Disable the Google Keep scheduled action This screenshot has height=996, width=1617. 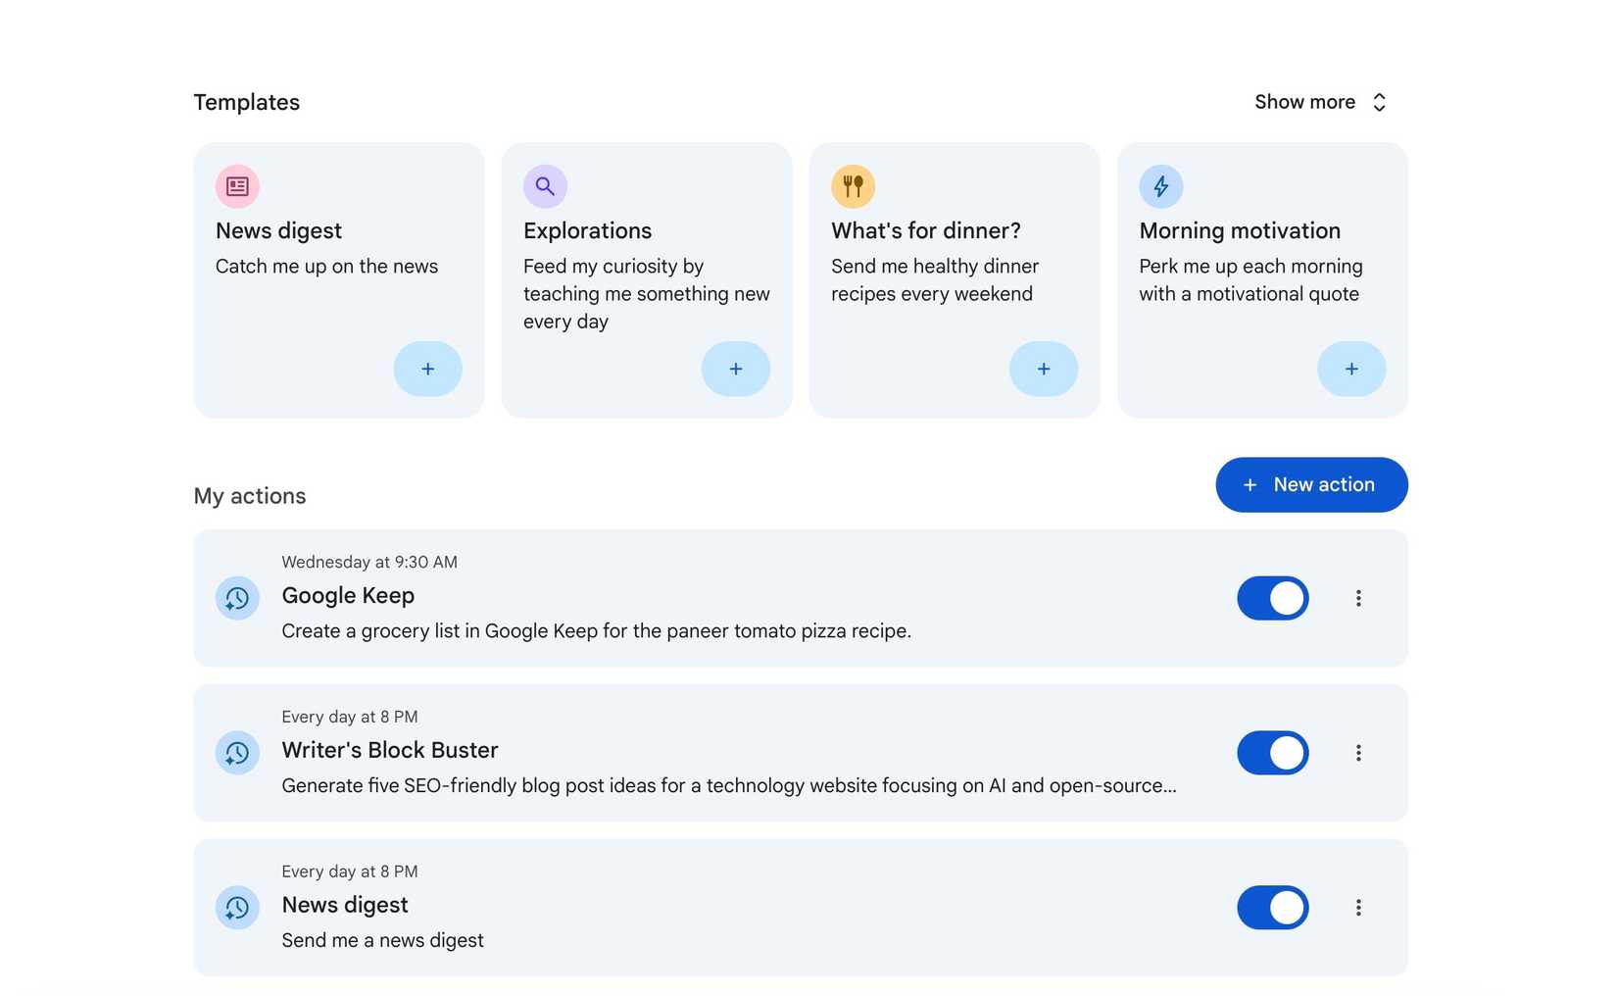click(1272, 598)
